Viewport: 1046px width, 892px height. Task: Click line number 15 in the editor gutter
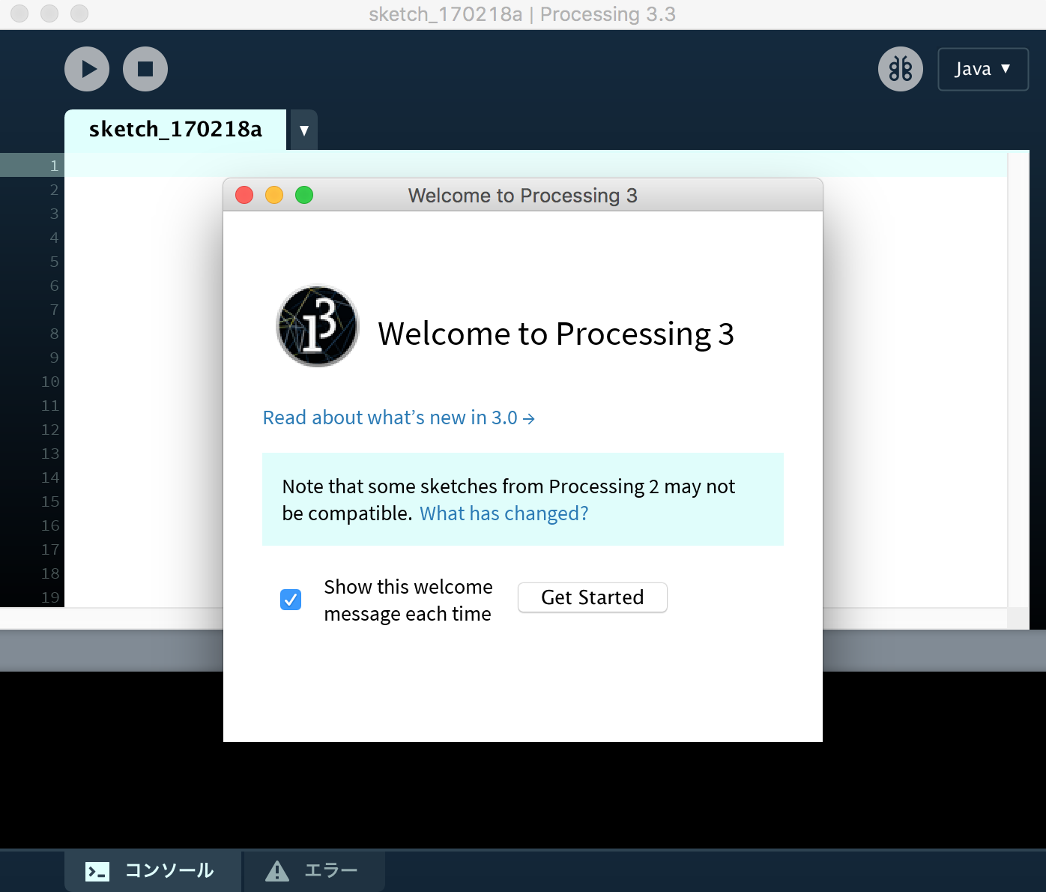tap(50, 501)
